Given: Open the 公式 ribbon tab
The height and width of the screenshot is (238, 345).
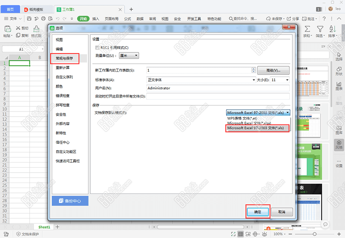Looking at the screenshot, I should tap(127, 19).
